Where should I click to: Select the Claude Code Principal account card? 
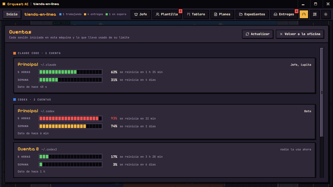point(164,75)
